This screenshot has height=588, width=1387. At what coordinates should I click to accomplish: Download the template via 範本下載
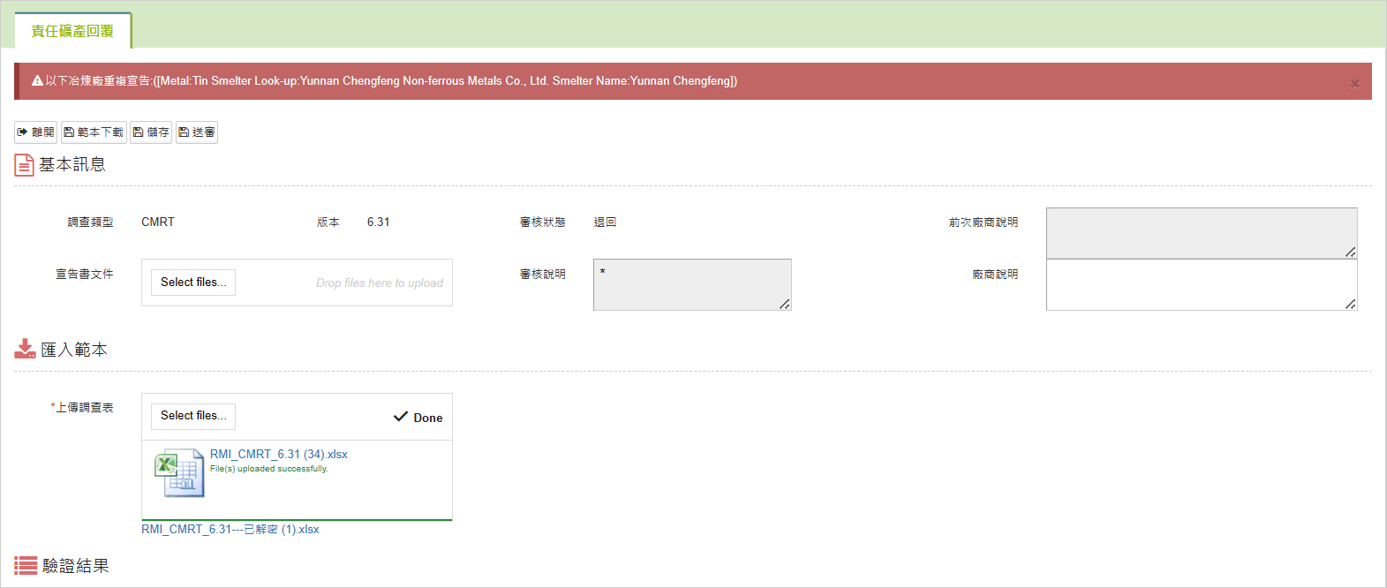pos(94,132)
